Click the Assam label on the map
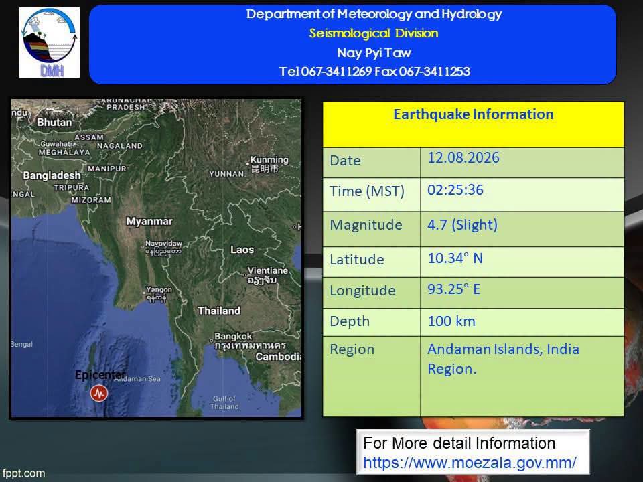Image resolution: width=643 pixels, height=482 pixels. [89, 137]
